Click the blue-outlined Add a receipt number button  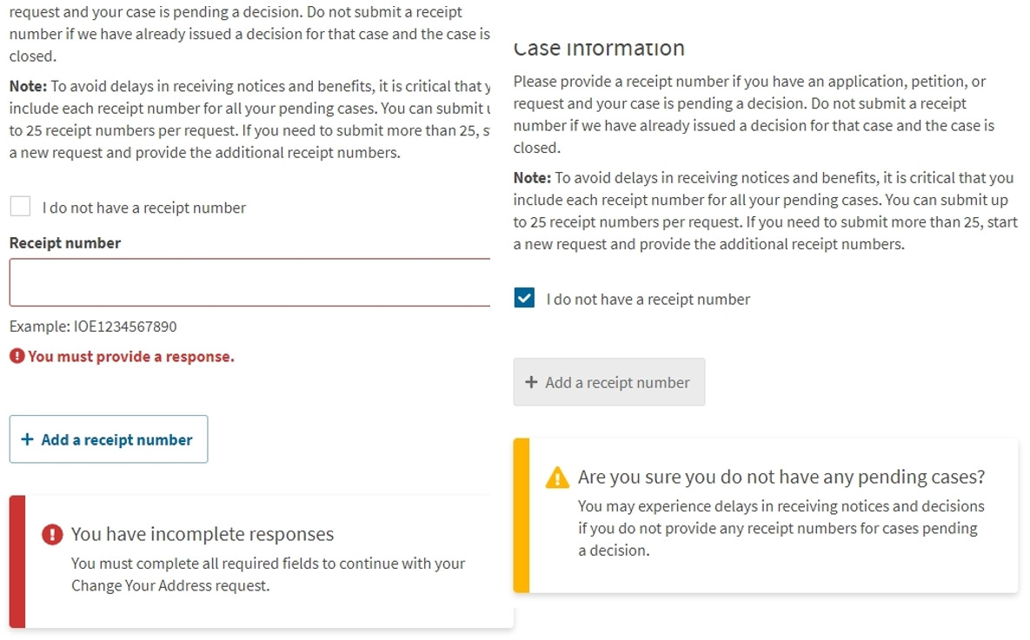pyautogui.click(x=109, y=439)
